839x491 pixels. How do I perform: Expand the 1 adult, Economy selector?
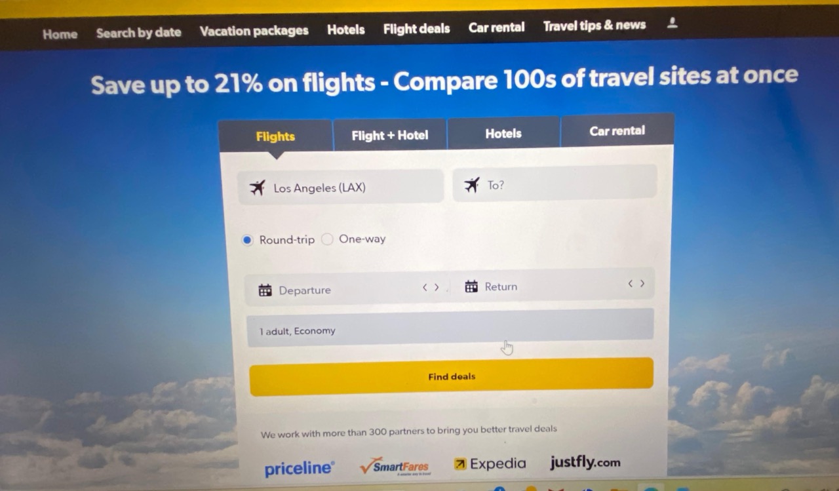tap(450, 327)
